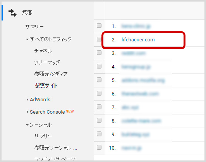Screen dimensions: 206x162
Task: Select チャネル report
Action: point(43,51)
